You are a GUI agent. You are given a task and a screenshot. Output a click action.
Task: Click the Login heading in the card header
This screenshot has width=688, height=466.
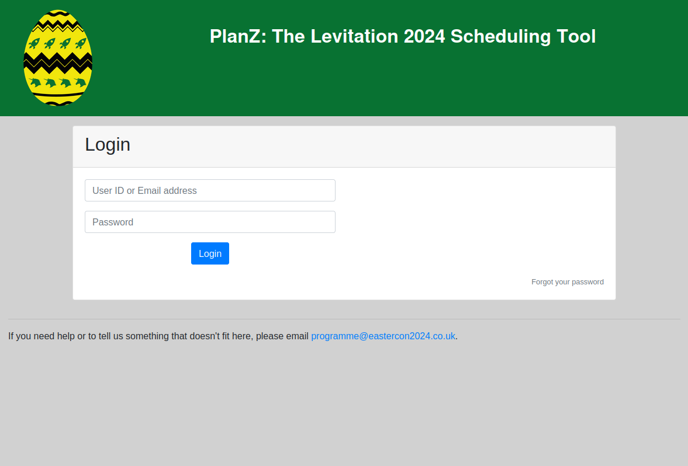(108, 144)
